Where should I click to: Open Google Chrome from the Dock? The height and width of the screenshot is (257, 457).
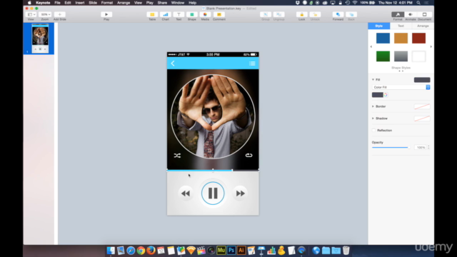pyautogui.click(x=141, y=251)
